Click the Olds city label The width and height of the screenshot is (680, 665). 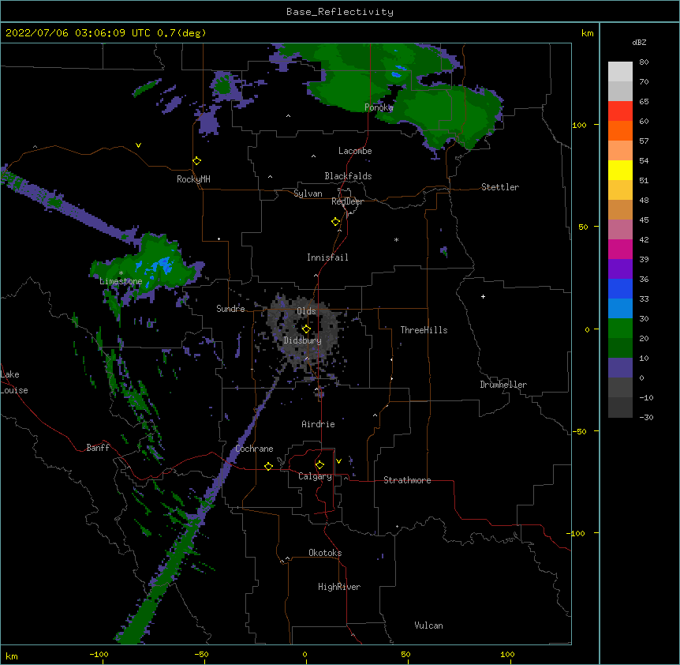[306, 311]
